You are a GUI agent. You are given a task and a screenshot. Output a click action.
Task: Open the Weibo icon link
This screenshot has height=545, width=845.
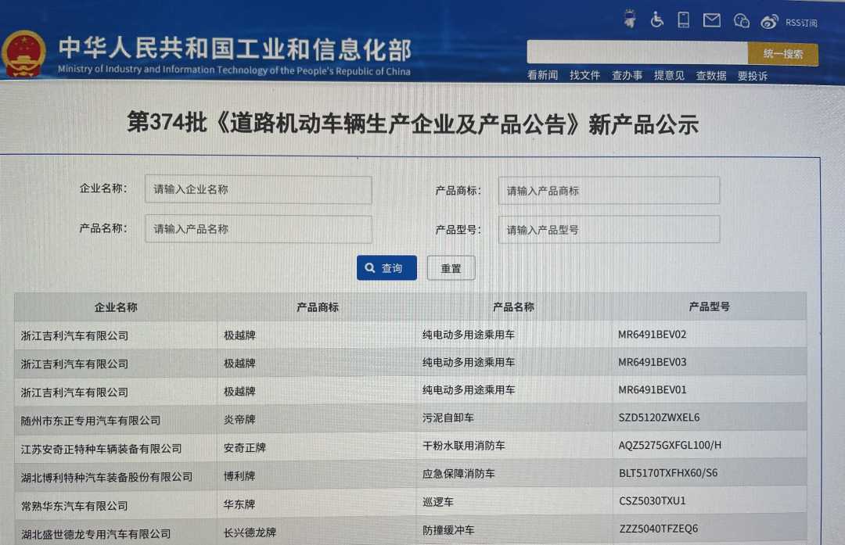tap(770, 22)
